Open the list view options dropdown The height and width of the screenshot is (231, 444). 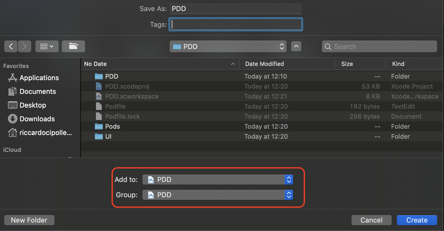(x=47, y=46)
